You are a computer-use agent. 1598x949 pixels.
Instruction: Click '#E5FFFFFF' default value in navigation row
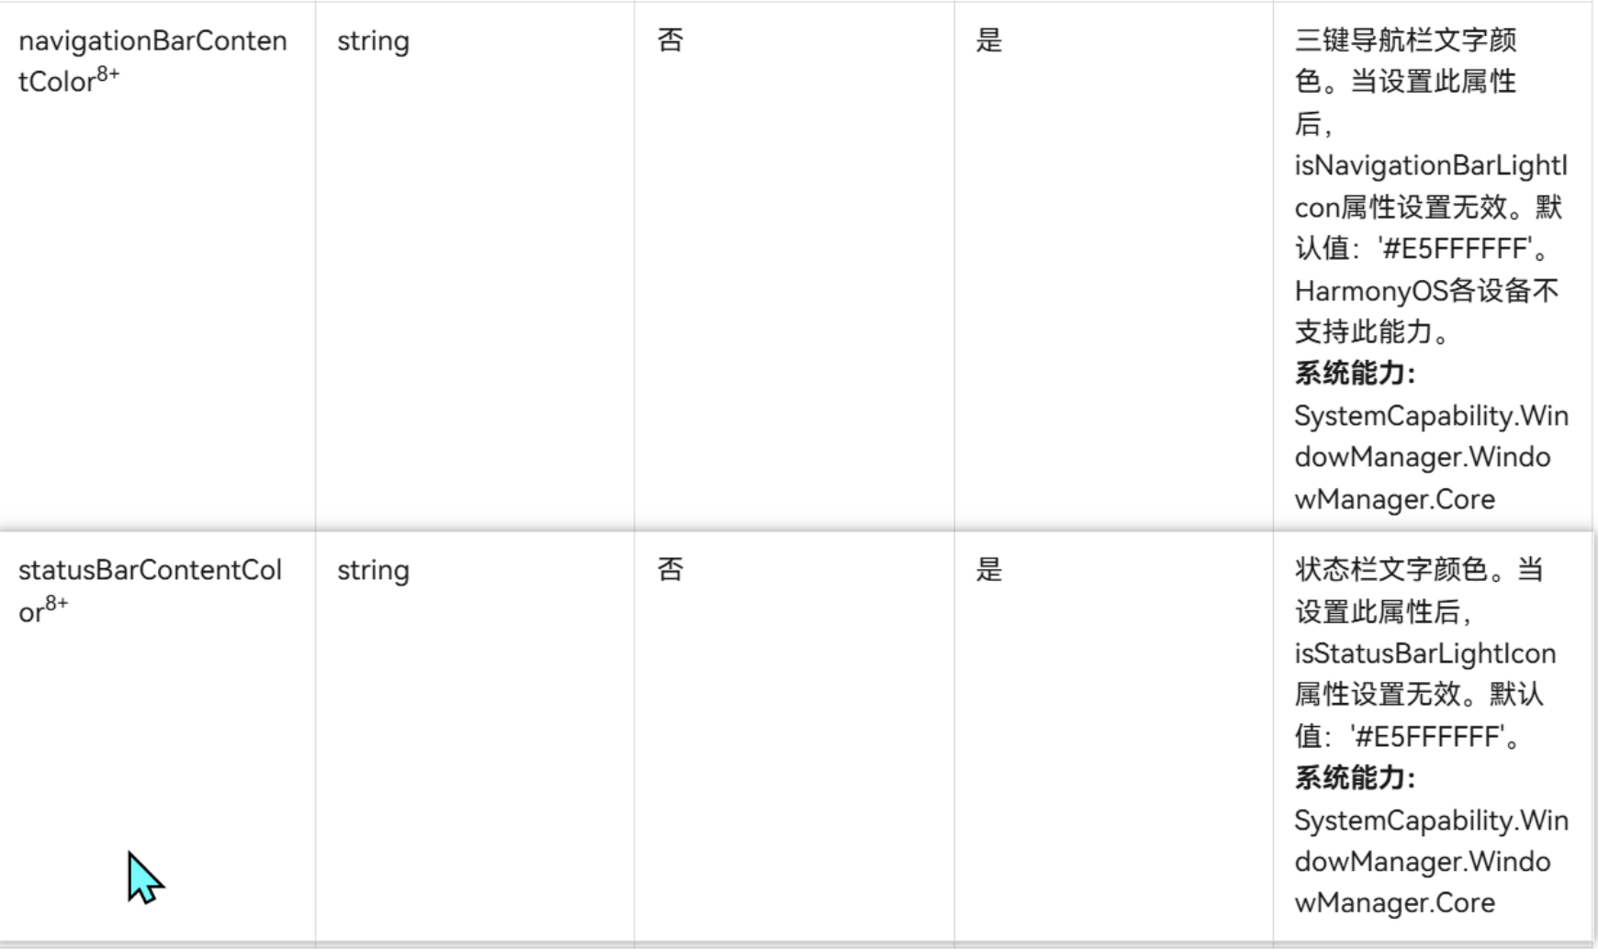pos(1454,249)
